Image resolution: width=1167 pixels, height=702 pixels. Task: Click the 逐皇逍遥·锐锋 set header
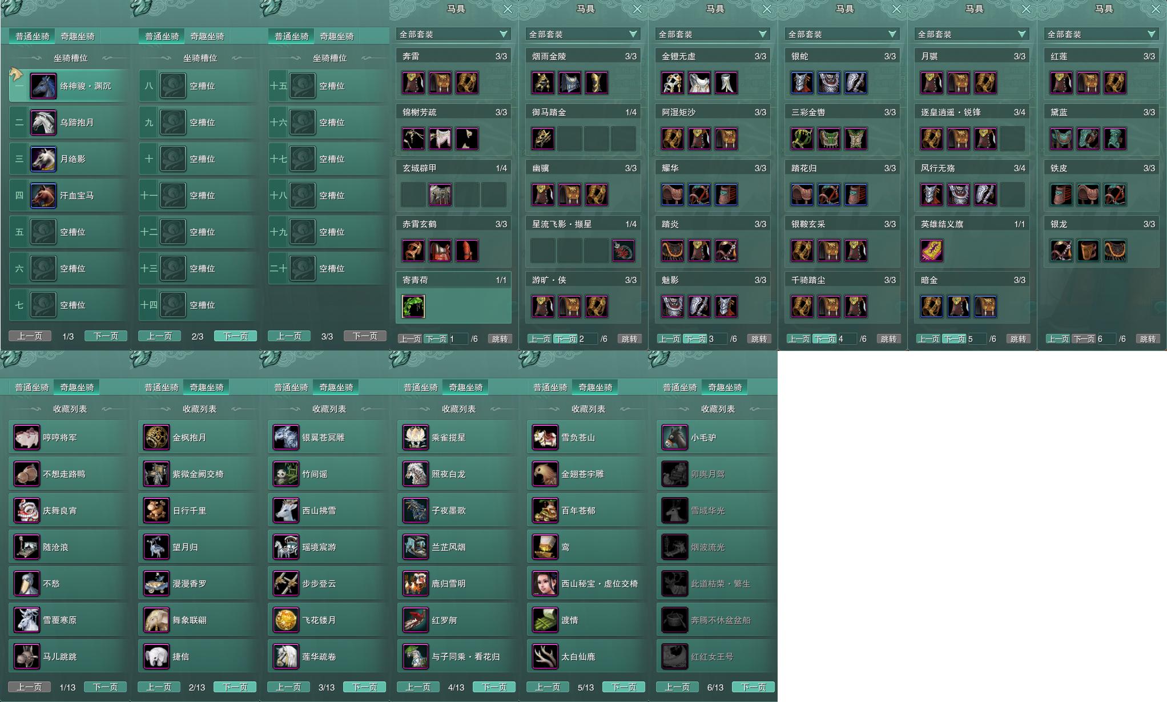[x=972, y=112]
